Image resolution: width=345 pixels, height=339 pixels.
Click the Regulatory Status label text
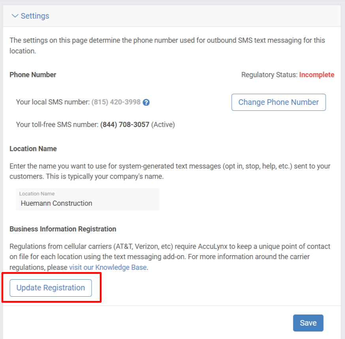click(x=269, y=75)
